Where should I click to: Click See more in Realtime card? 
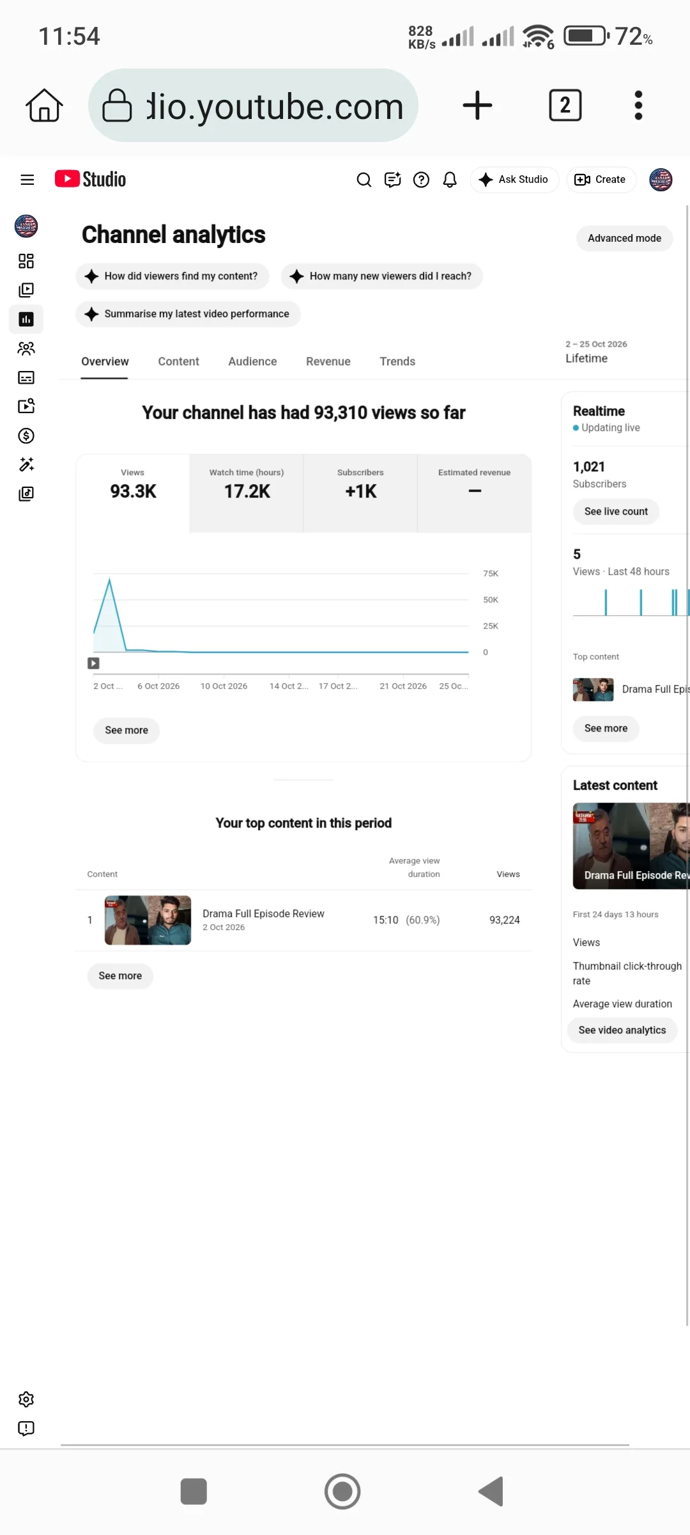606,728
